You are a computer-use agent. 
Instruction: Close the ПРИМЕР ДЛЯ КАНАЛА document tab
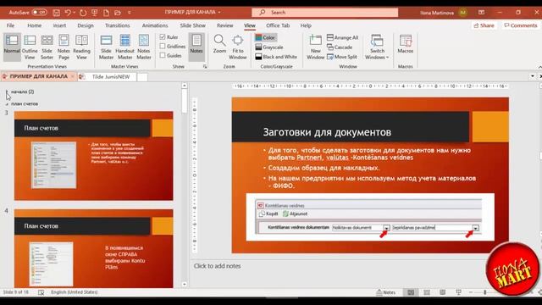coord(72,76)
